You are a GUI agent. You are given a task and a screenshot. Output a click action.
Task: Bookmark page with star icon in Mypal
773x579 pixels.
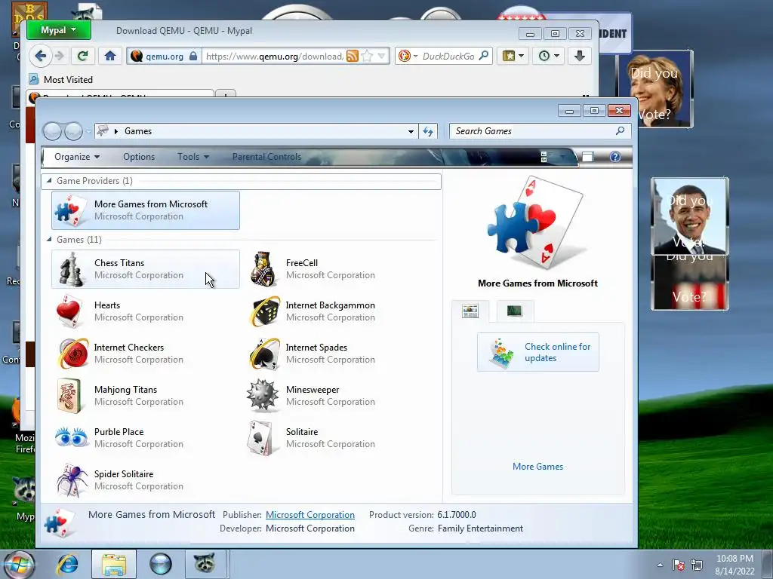tap(367, 56)
